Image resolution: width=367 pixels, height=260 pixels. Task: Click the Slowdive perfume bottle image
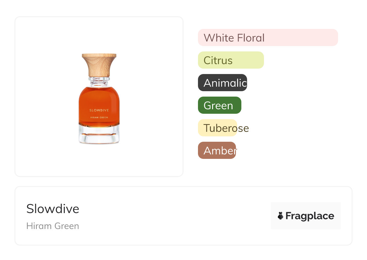click(x=99, y=99)
